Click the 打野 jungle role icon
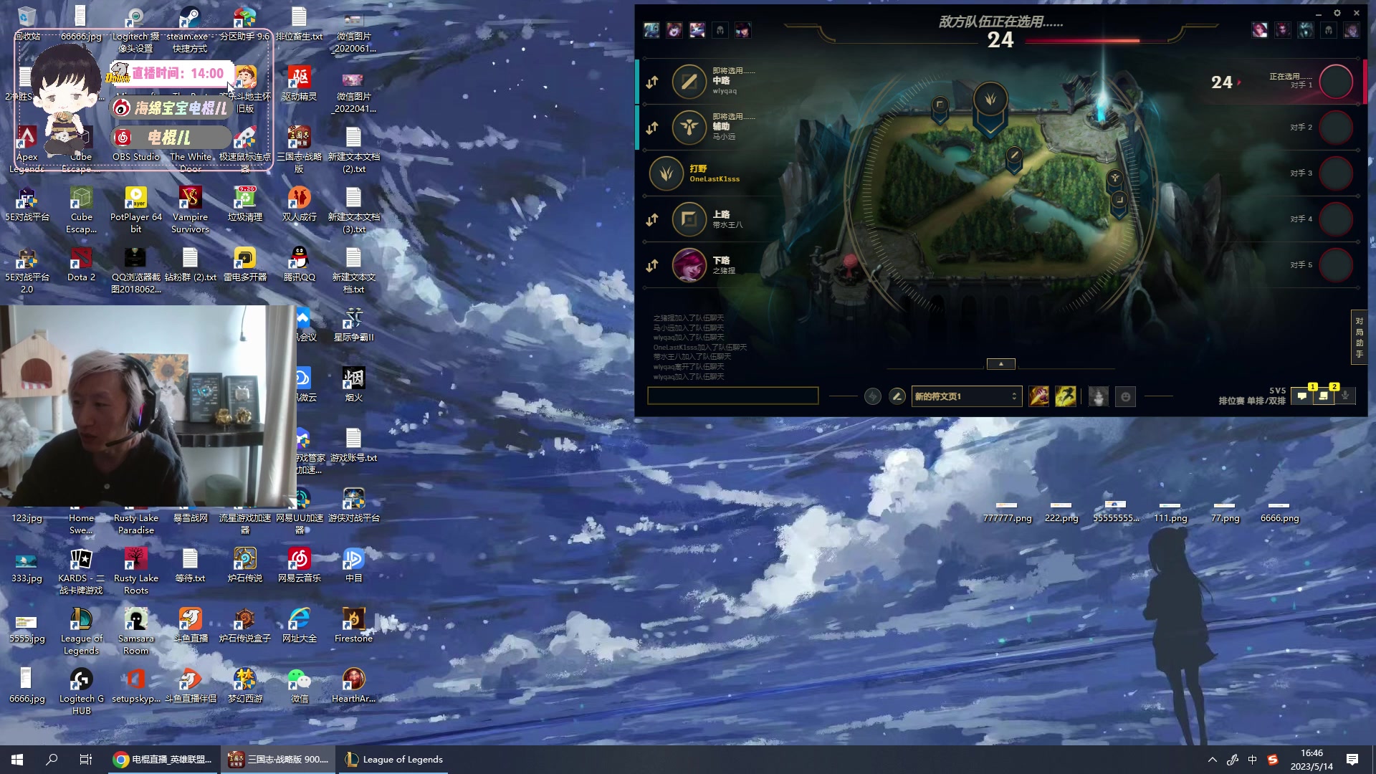The width and height of the screenshot is (1376, 774). click(666, 173)
